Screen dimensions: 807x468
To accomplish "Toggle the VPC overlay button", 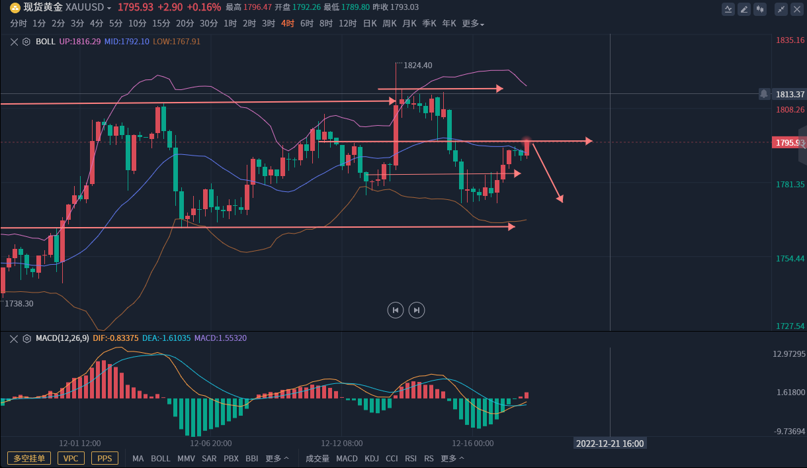I will tap(71, 458).
